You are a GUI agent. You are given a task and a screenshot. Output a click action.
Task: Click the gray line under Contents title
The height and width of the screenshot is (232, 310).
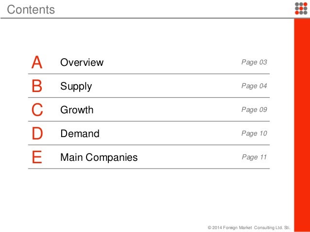pos(146,18)
